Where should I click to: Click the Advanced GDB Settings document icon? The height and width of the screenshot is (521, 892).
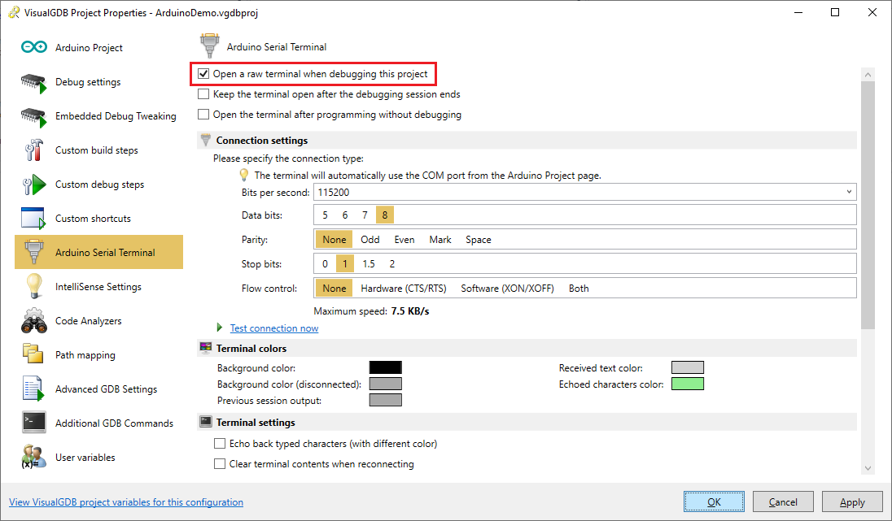click(x=33, y=389)
